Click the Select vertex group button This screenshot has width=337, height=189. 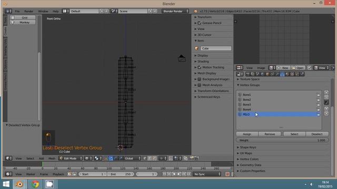pos(294,134)
